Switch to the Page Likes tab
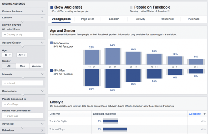The width and height of the screenshot is (208, 134). (x=88, y=19)
